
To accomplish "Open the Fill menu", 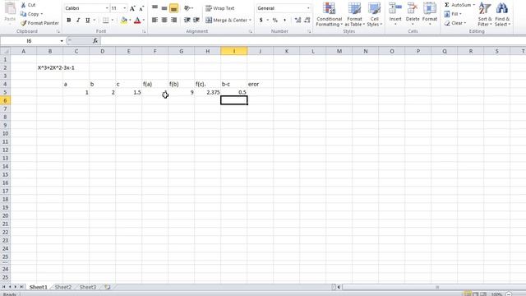I will pos(453,14).
